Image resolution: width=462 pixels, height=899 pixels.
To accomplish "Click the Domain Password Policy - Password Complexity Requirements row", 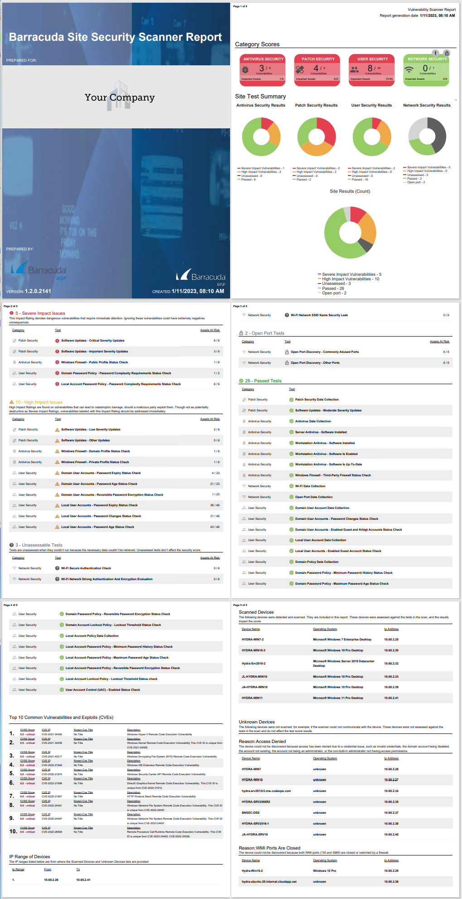I will 116,373.
